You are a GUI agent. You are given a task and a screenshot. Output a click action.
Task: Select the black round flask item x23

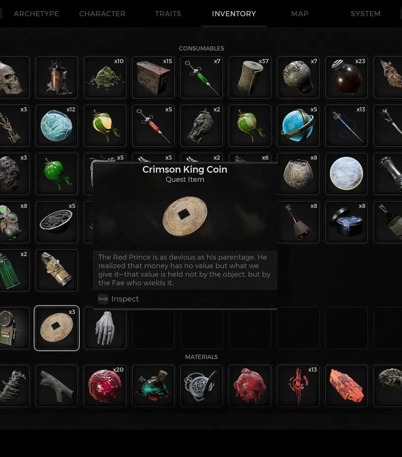347,77
